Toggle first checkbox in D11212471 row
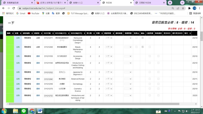 pyautogui.click(x=136, y=38)
